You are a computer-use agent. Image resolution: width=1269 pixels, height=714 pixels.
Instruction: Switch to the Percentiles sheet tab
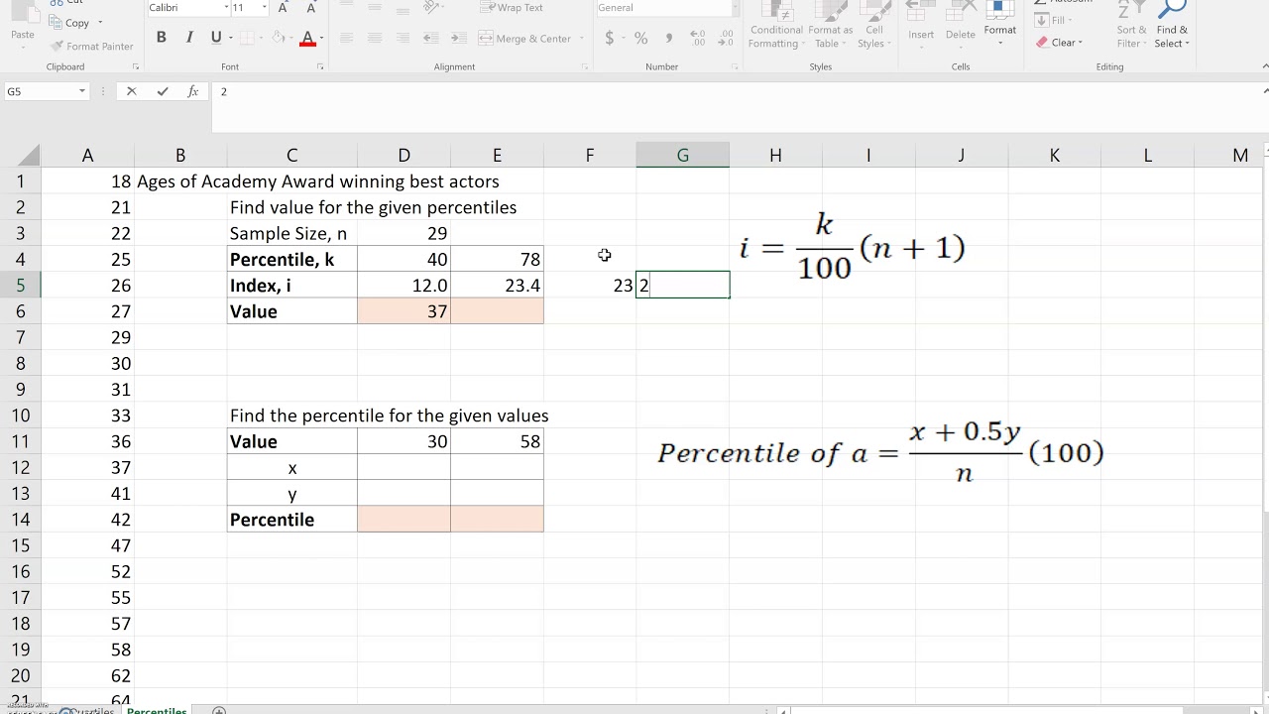pyautogui.click(x=157, y=710)
